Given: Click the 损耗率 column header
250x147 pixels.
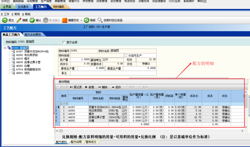Looking at the screenshot, I should tap(170, 96).
